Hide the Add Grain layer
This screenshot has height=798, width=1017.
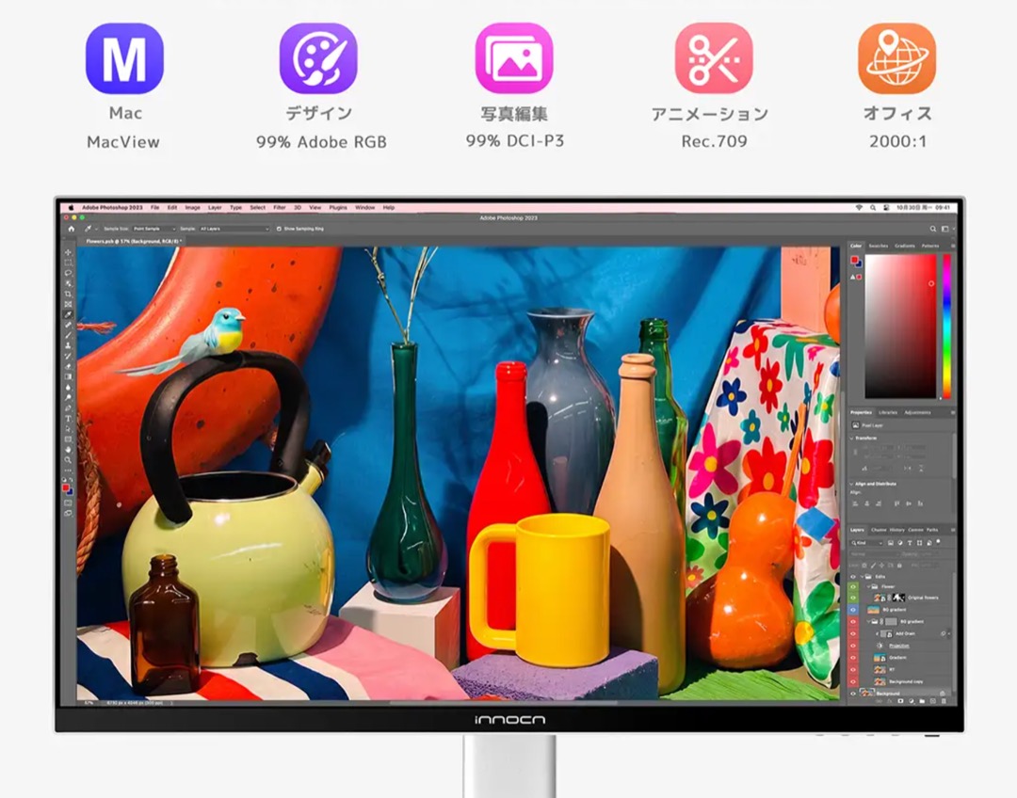coord(853,634)
